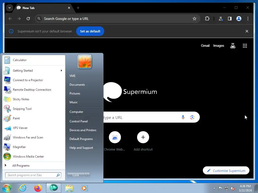
Task: Click the Windows Start orb
Action: pyautogui.click(x=7, y=188)
